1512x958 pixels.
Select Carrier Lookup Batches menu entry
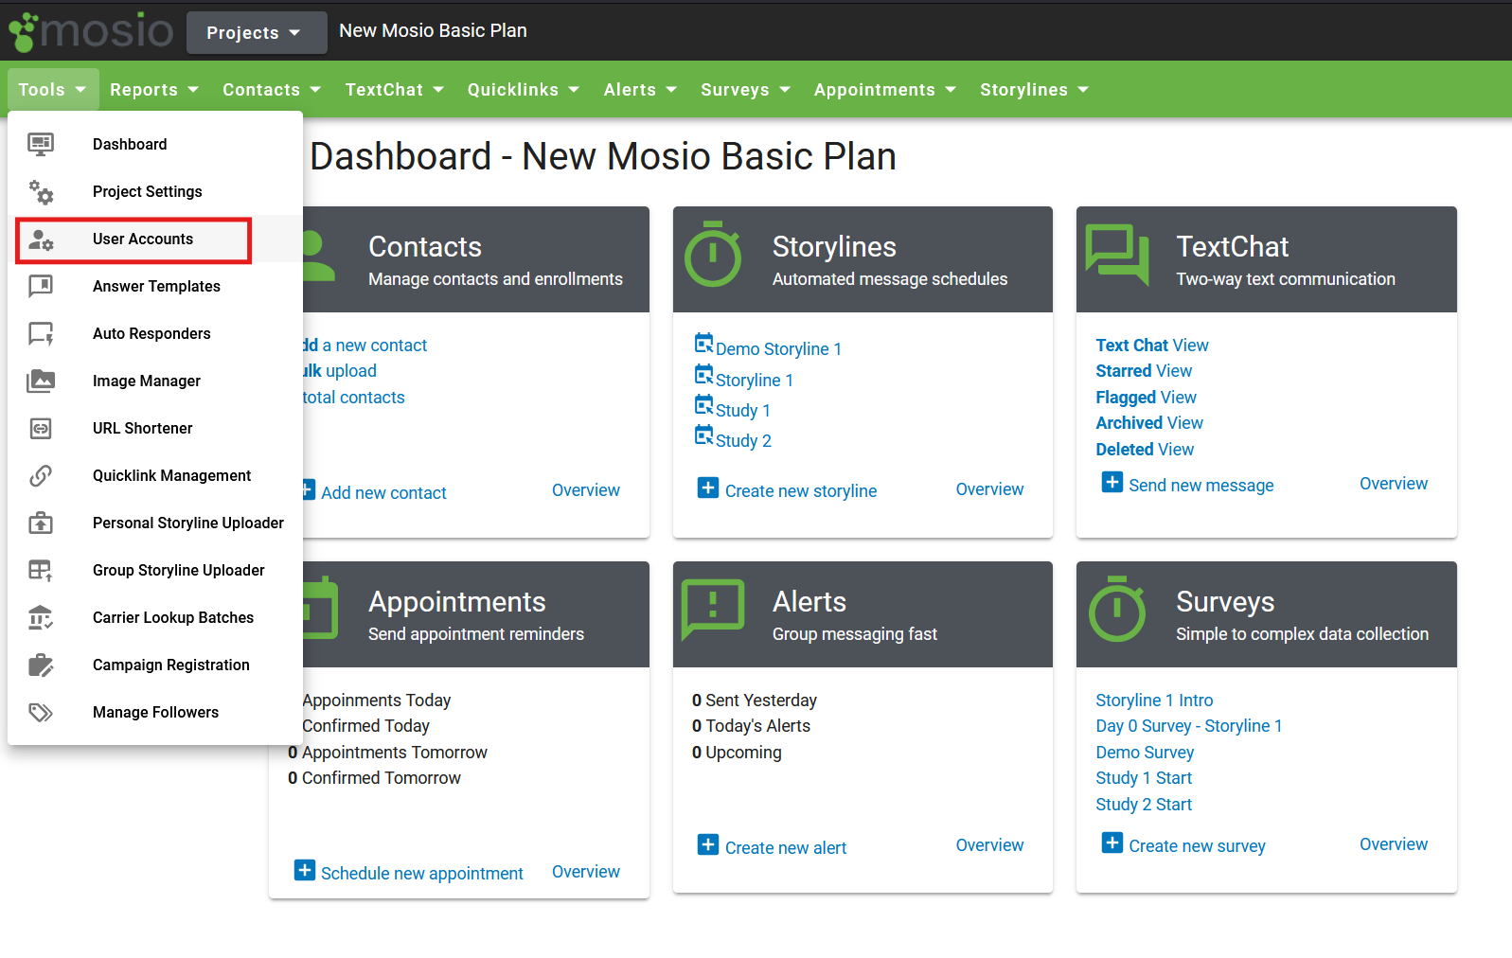click(x=155, y=617)
